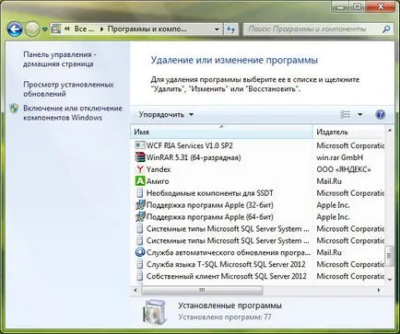Click Программы и компо... breadcrumb segment
Viewport: 400px width, 334px height.
tap(147, 29)
